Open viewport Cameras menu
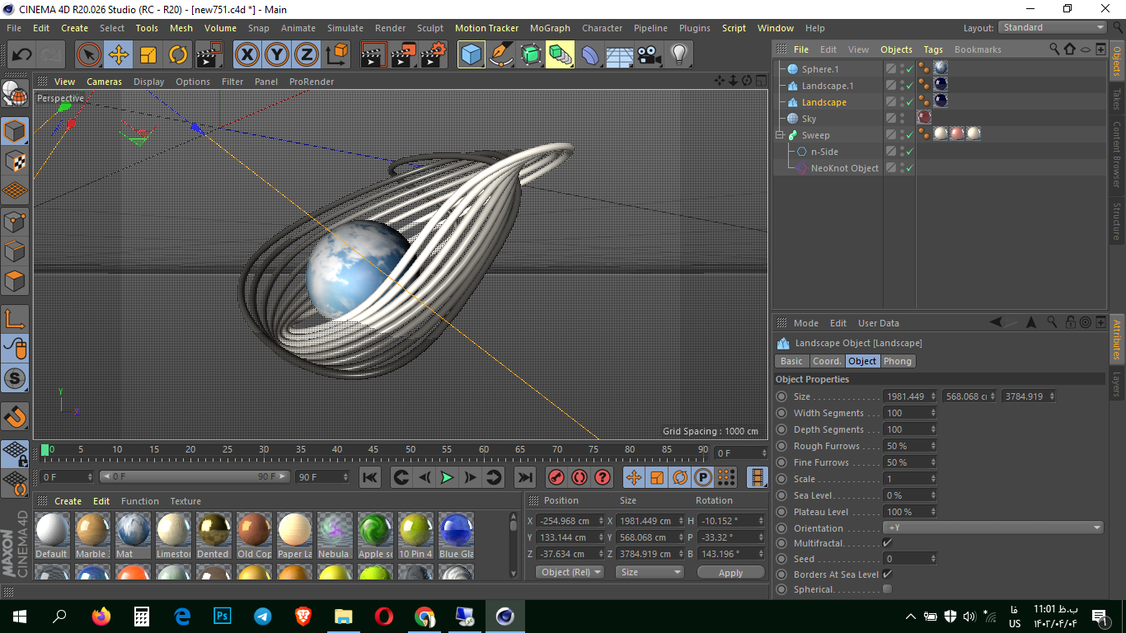This screenshot has width=1126, height=633. pos(104,82)
